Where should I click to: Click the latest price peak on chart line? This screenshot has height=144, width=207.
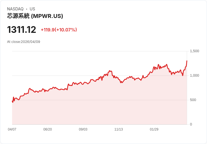[x=187, y=61]
